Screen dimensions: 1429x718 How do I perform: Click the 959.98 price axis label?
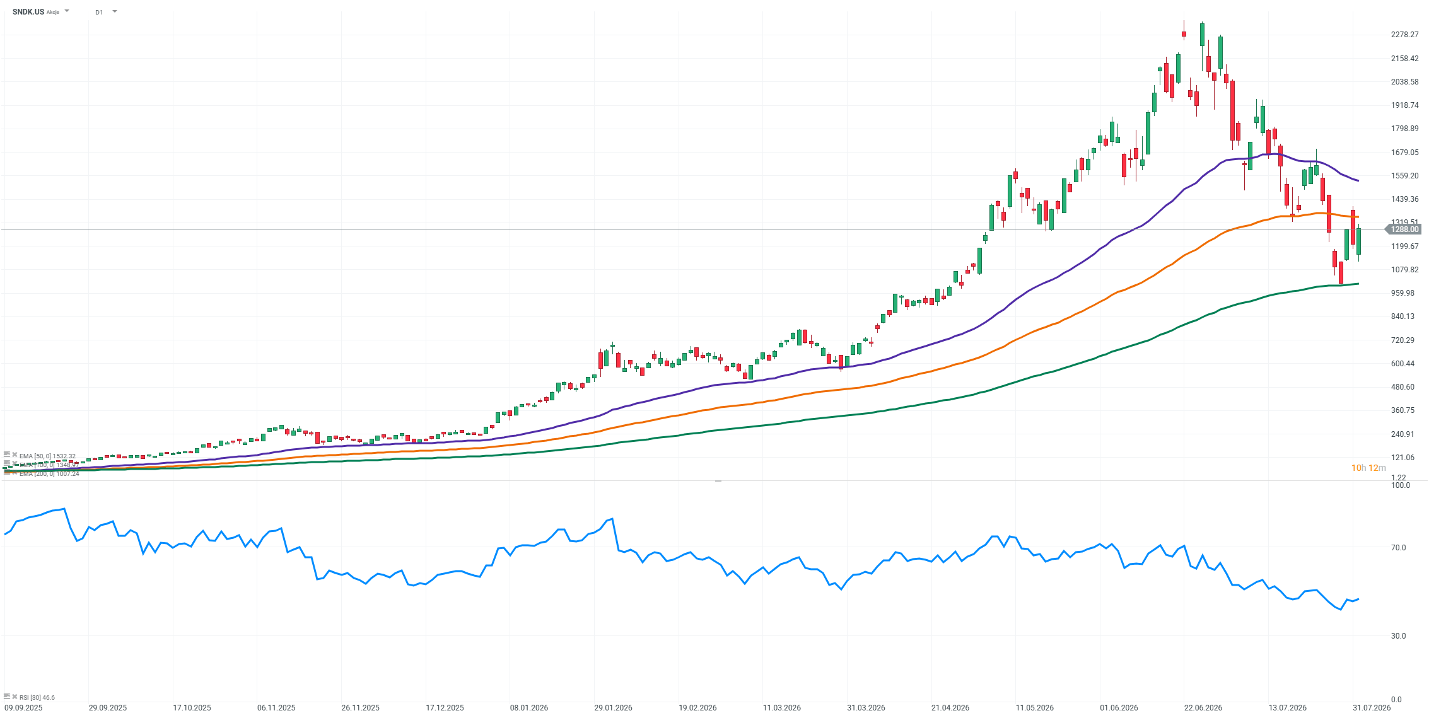click(x=1404, y=293)
